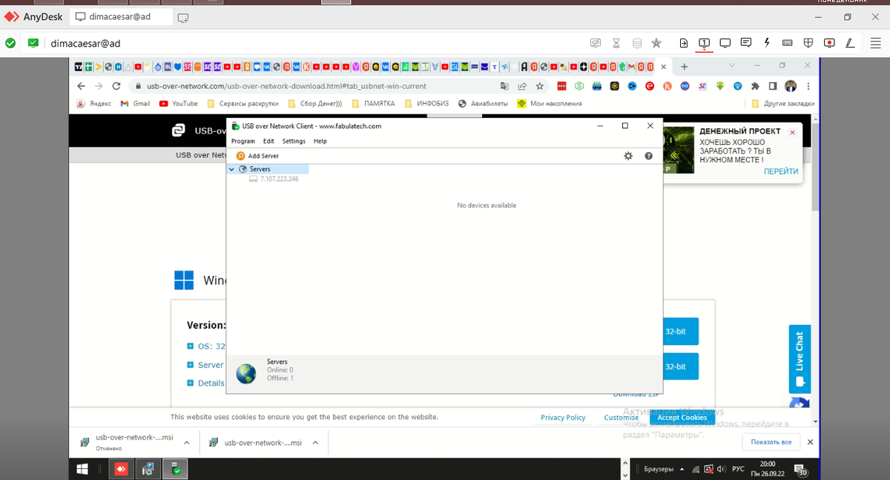This screenshot has height=480, width=890.
Task: Click the AnyDesk file transfer arrow icon
Action: (684, 43)
